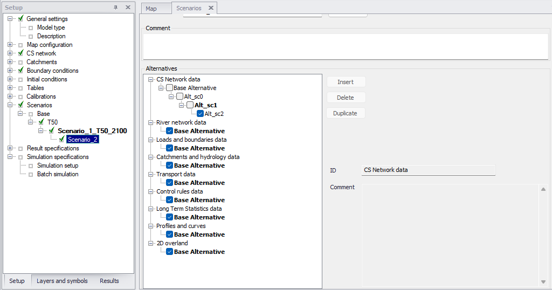Open the Layers and symbols tab
The image size is (552, 290).
pos(62,281)
